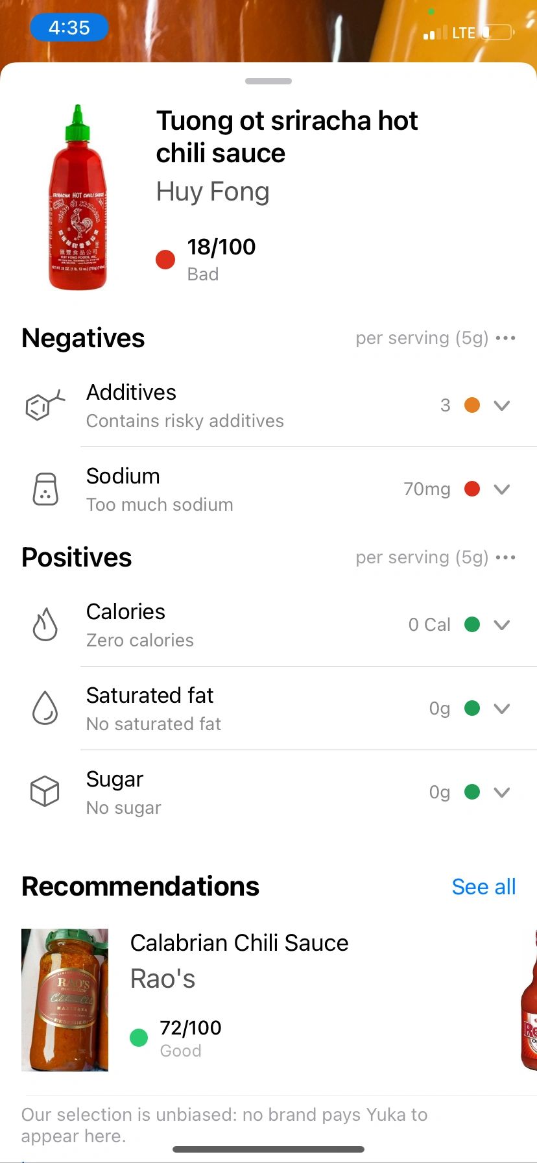Tap the Calories flame icon
The height and width of the screenshot is (1163, 537).
[45, 624]
